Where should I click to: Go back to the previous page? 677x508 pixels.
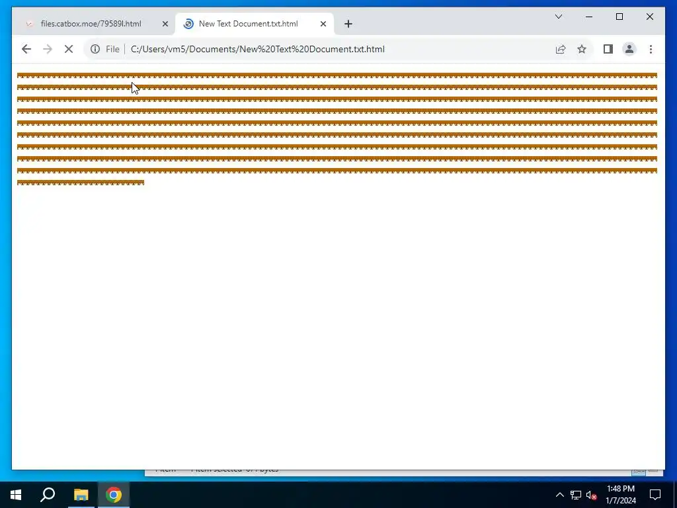[x=26, y=49]
